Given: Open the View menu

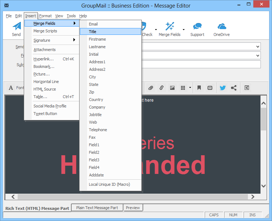Looking at the screenshot, I should point(59,16).
